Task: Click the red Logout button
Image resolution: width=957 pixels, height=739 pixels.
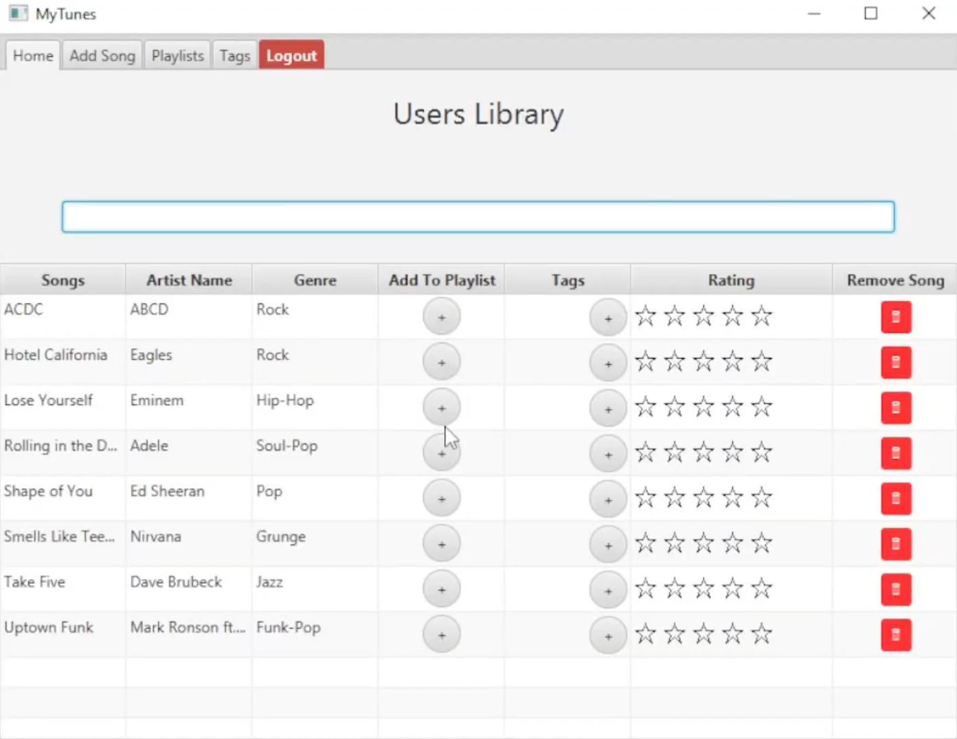Action: pos(291,56)
